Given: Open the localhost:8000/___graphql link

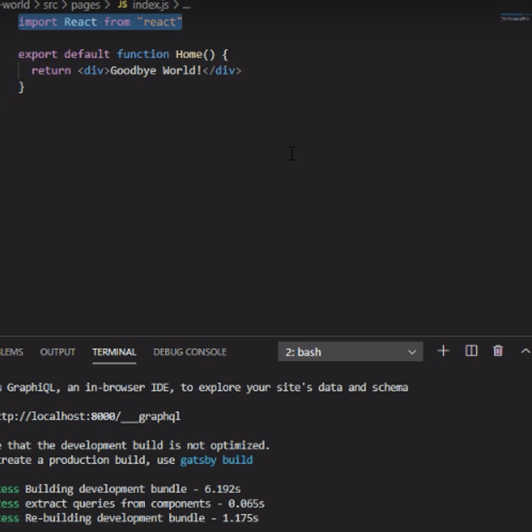Looking at the screenshot, I should coord(90,417).
